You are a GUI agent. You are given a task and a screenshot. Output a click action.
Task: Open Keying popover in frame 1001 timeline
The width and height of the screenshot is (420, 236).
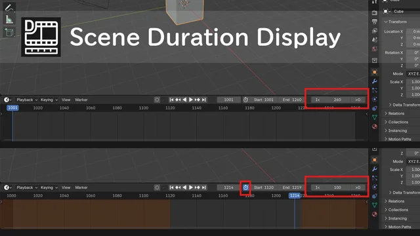coord(49,100)
